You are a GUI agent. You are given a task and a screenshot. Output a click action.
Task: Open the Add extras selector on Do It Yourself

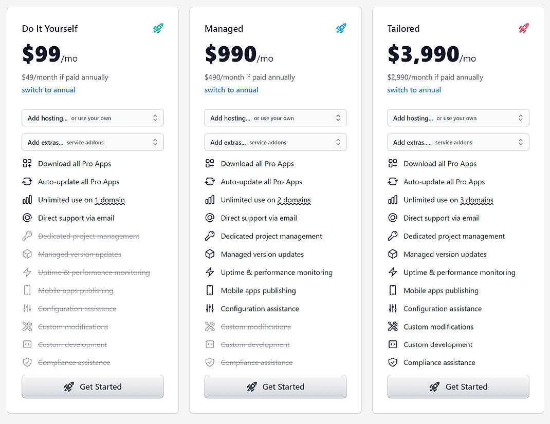coord(93,142)
